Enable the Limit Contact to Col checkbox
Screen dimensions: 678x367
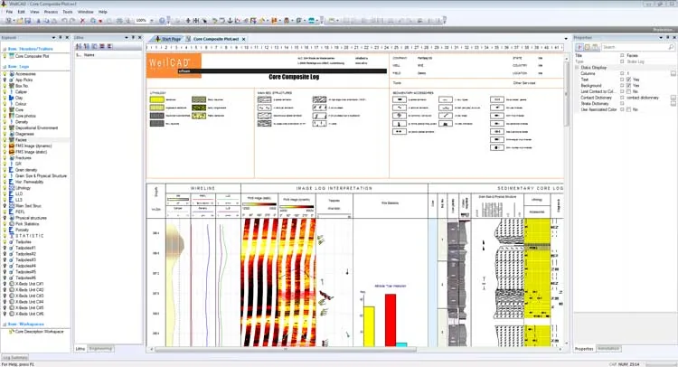tap(628, 91)
